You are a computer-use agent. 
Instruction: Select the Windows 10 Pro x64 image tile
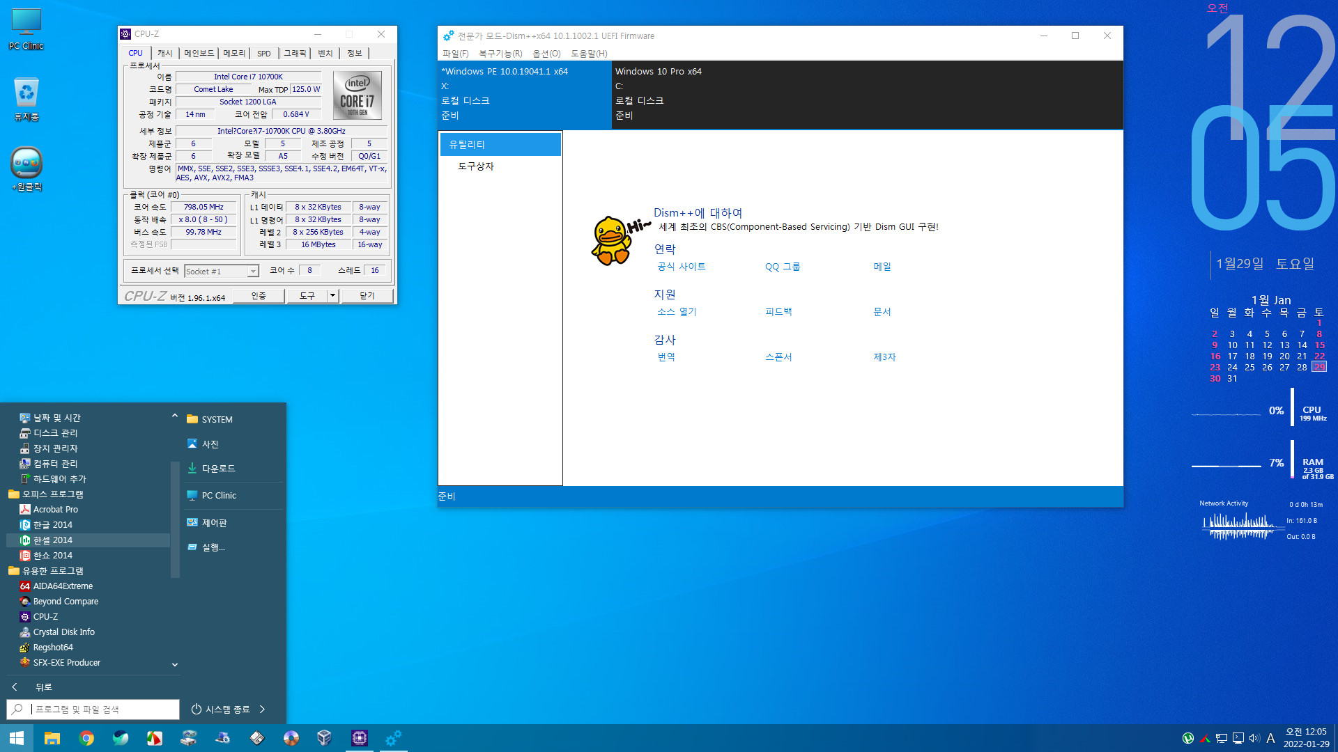tap(867, 94)
